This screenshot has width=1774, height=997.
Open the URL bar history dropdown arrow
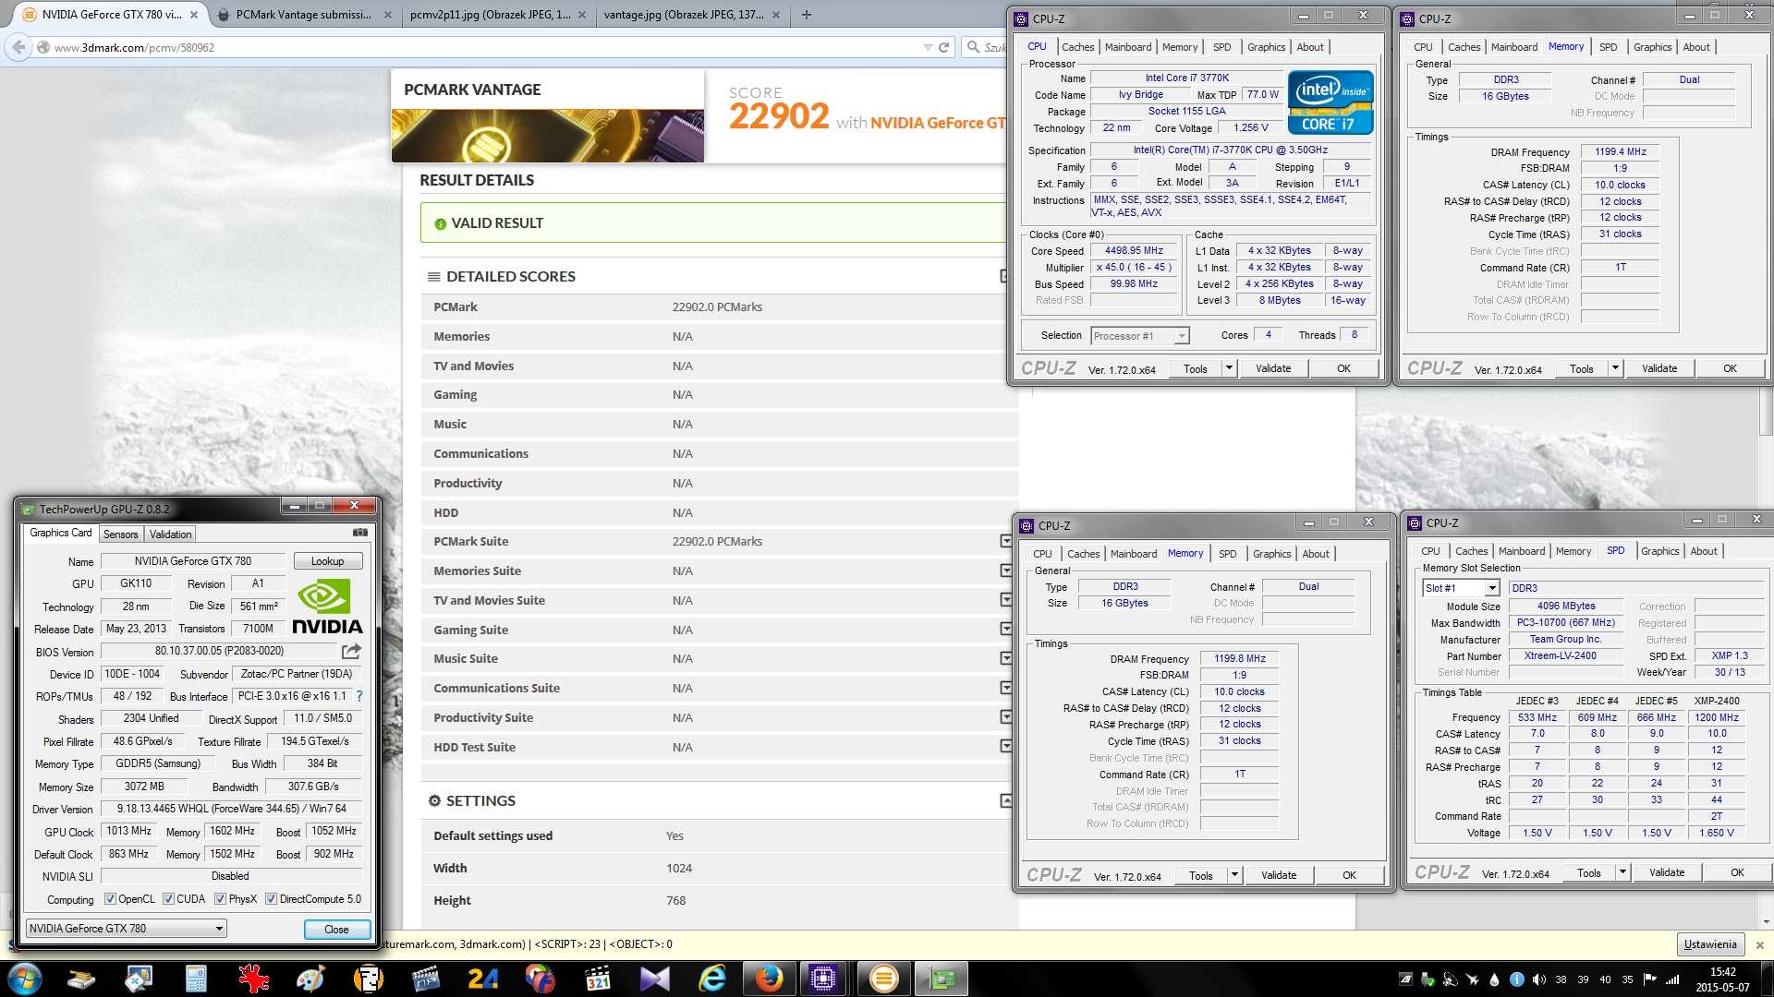pos(928,47)
